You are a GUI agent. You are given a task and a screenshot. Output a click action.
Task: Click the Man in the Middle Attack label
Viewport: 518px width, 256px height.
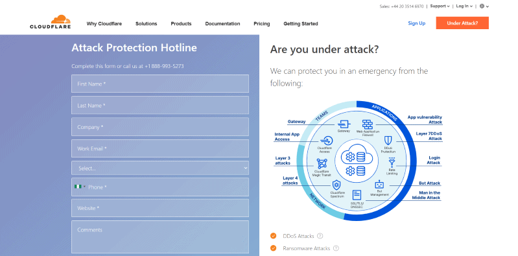coord(426,195)
